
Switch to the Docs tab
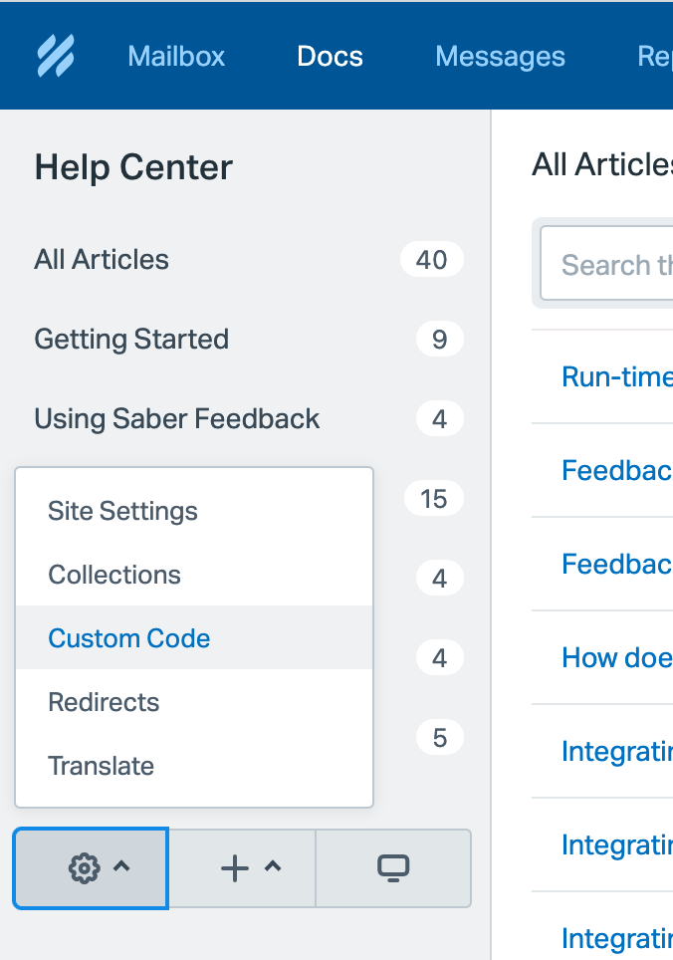coord(330,56)
